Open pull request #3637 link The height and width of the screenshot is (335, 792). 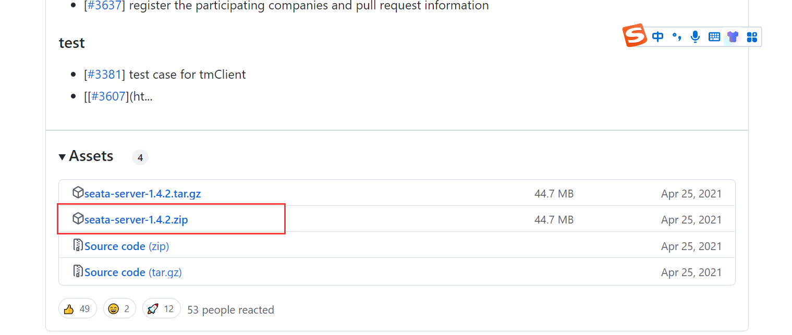click(104, 6)
